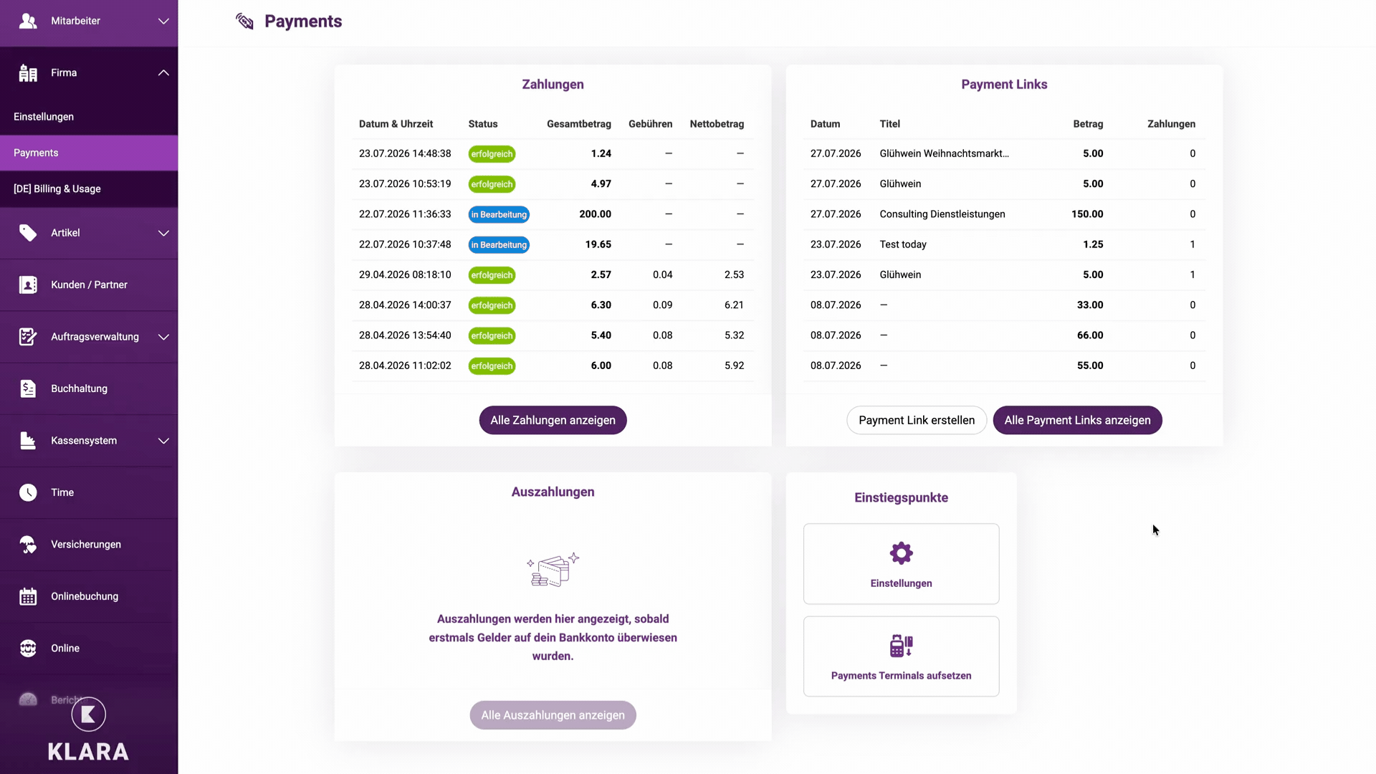1376x774 pixels.
Task: Click the Firma building icon
Action: (28, 72)
